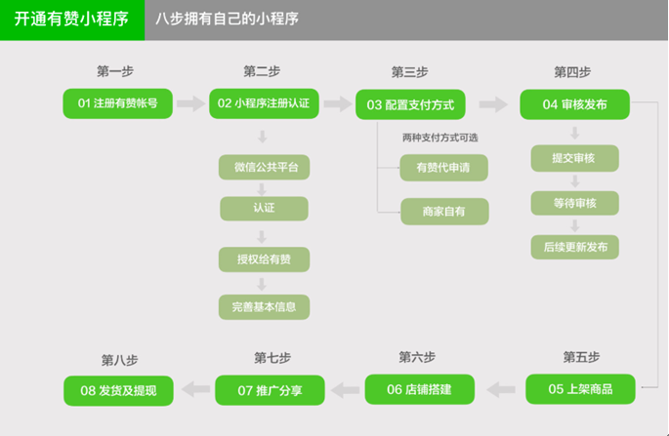
Task: Click the 认证 sub-step box
Action: pyautogui.click(x=264, y=208)
